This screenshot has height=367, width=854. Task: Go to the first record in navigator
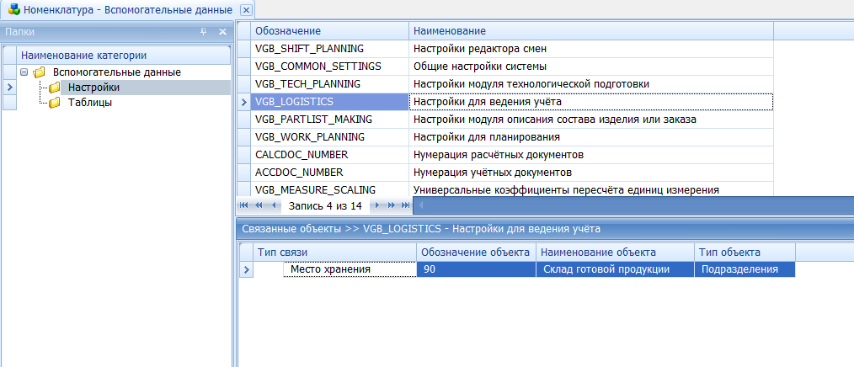tap(244, 205)
